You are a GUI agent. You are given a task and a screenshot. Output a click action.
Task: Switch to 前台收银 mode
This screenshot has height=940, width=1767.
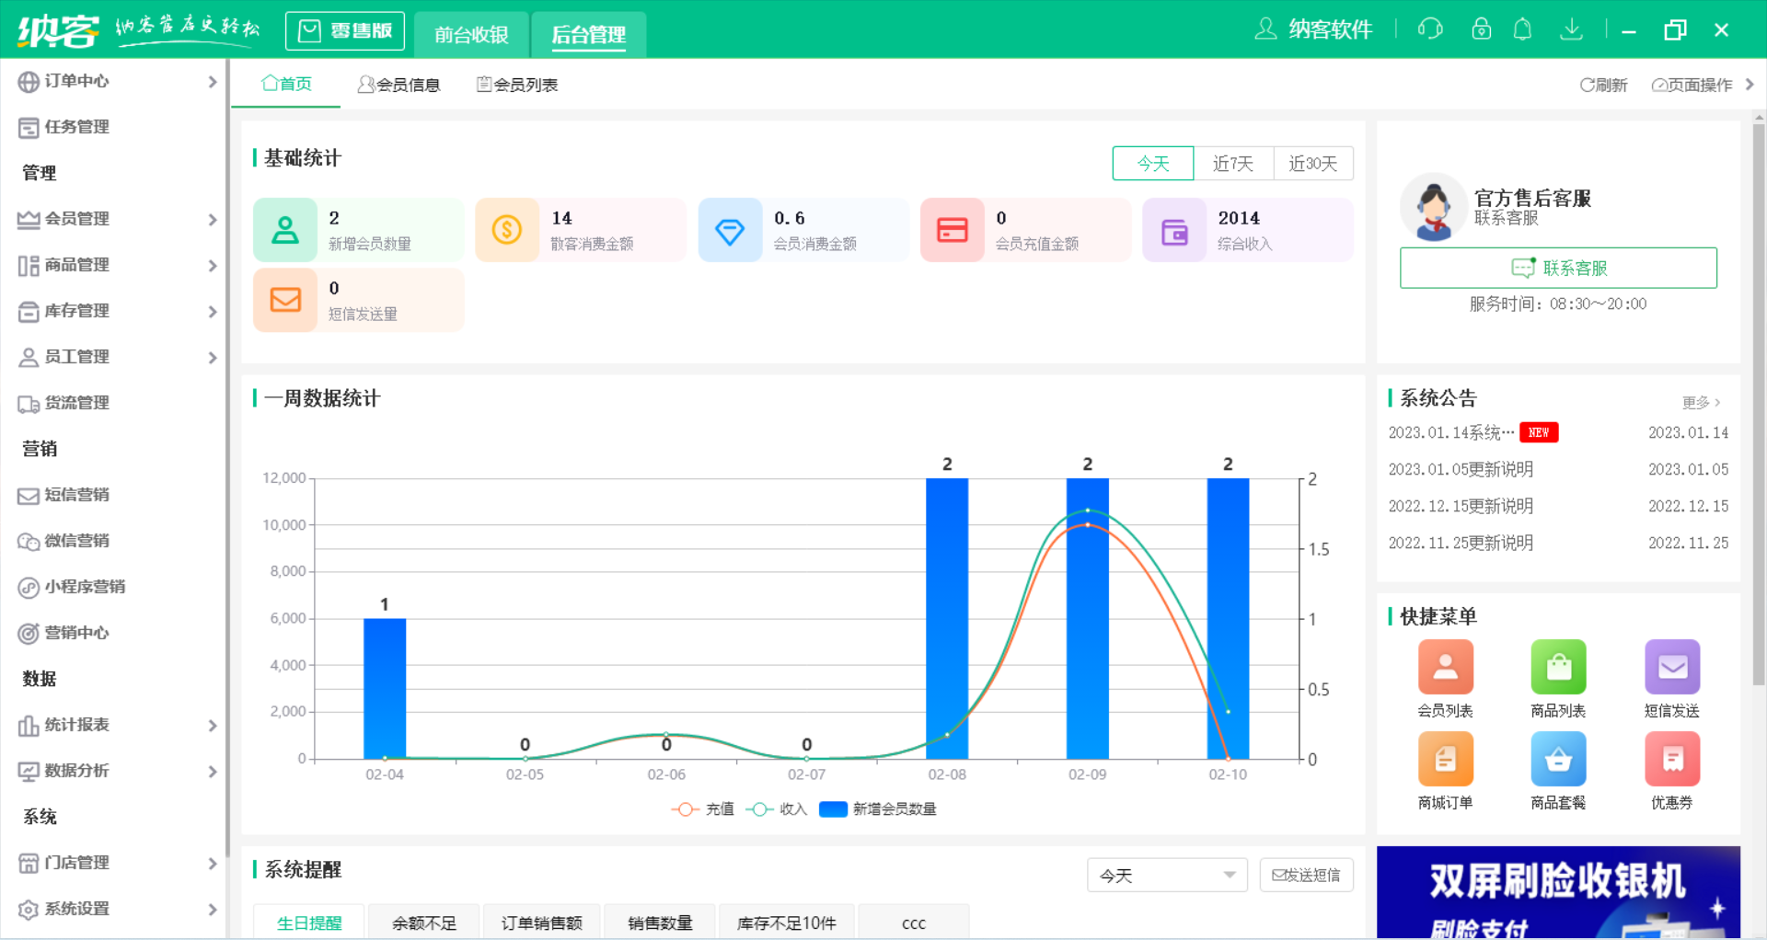tap(471, 34)
